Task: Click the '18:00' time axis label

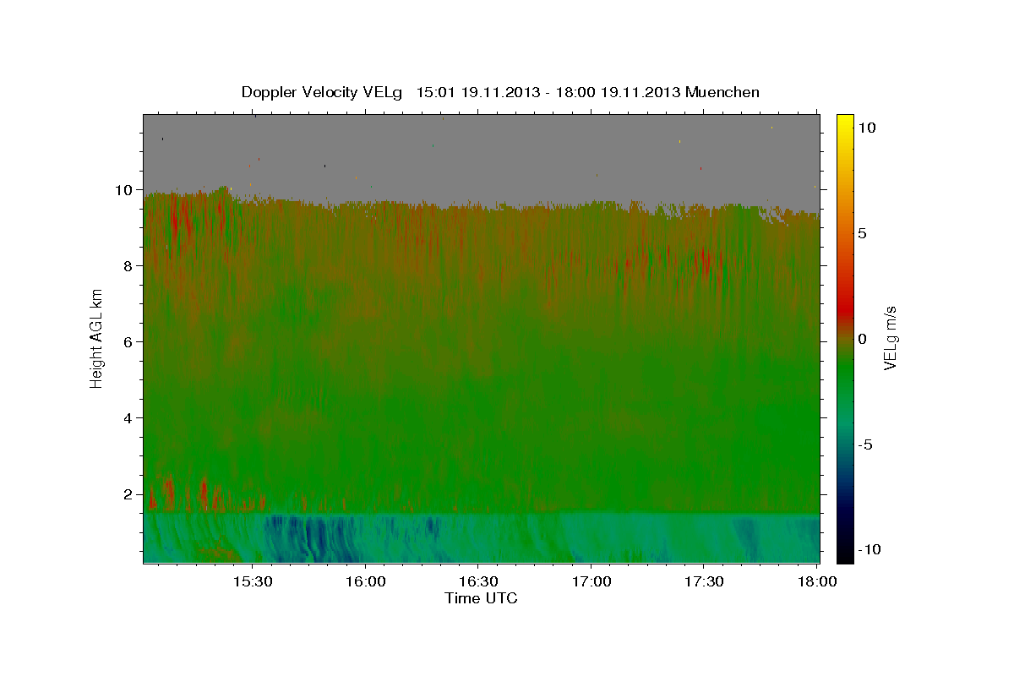Action: tap(816, 582)
